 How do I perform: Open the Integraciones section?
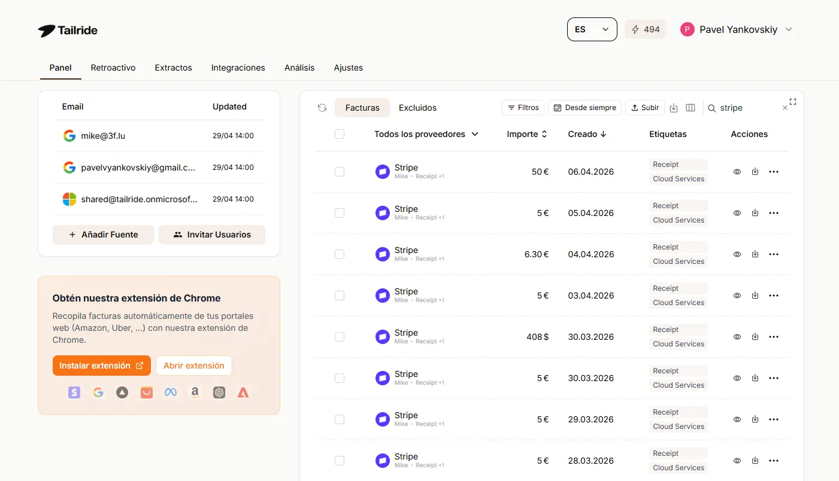(x=238, y=68)
